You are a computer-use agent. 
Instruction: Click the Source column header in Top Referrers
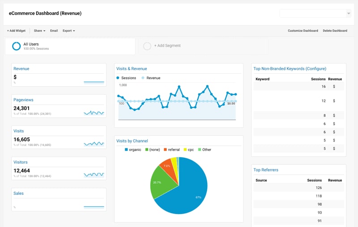pos(261,180)
